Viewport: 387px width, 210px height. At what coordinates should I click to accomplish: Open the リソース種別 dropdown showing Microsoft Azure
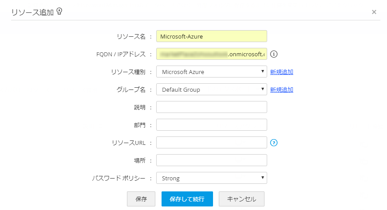coord(211,72)
